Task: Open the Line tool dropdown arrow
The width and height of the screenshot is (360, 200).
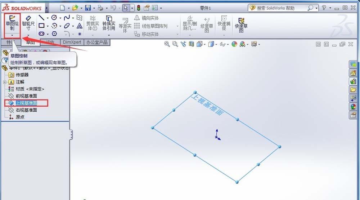Action: [x=48, y=18]
